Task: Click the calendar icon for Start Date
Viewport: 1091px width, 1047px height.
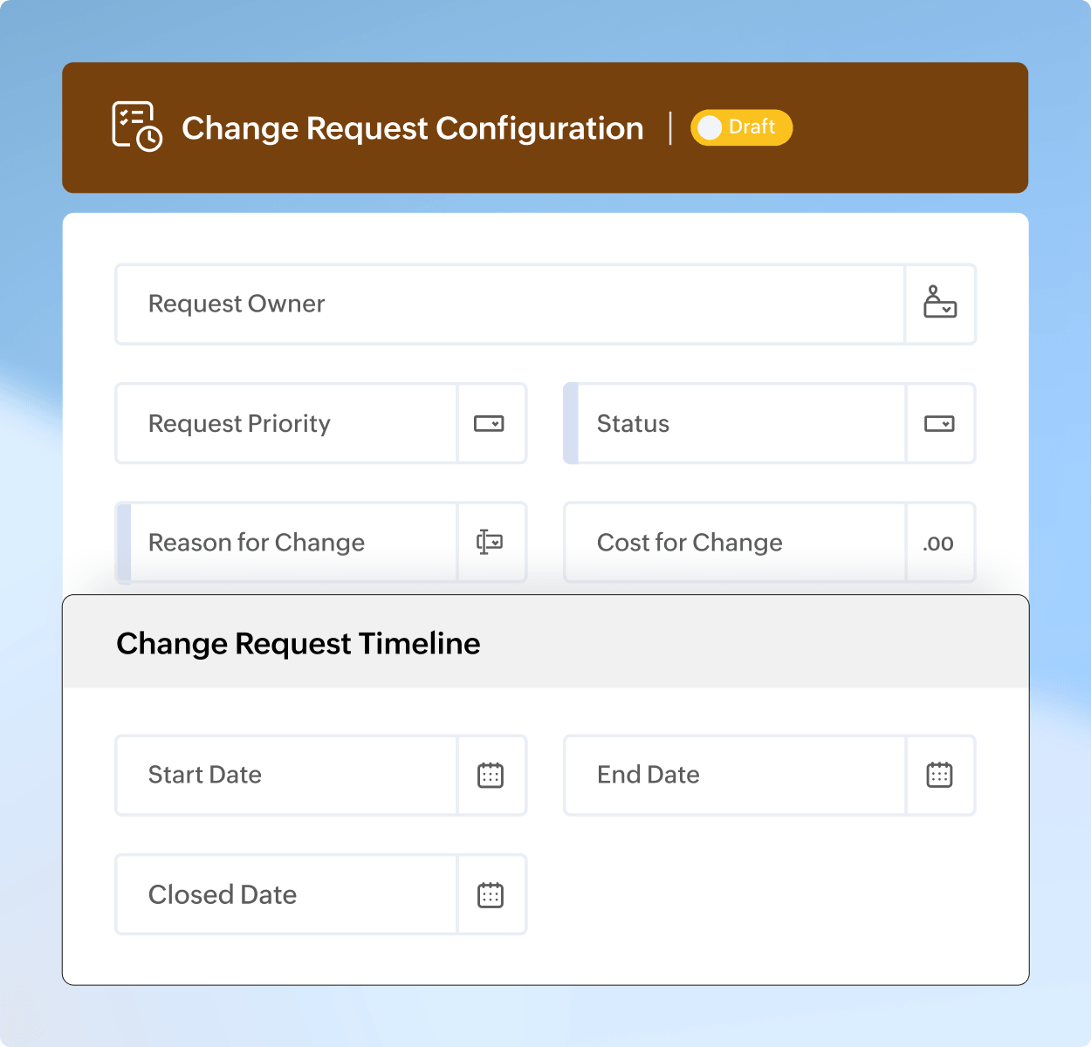Action: point(491,775)
